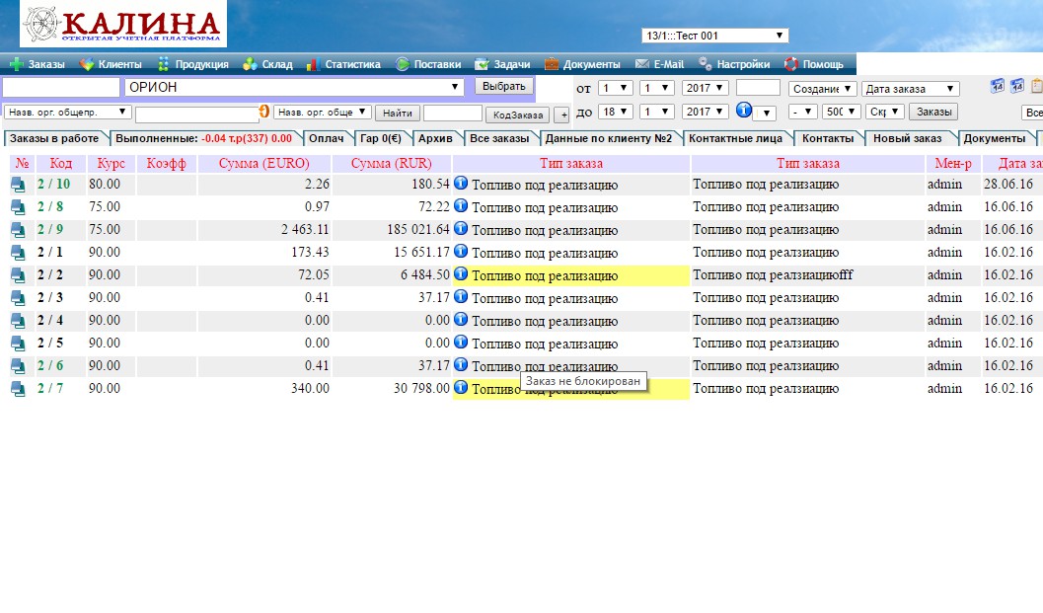1043x613 pixels.
Task: Open the dash (-) dropdown
Action: click(x=802, y=112)
